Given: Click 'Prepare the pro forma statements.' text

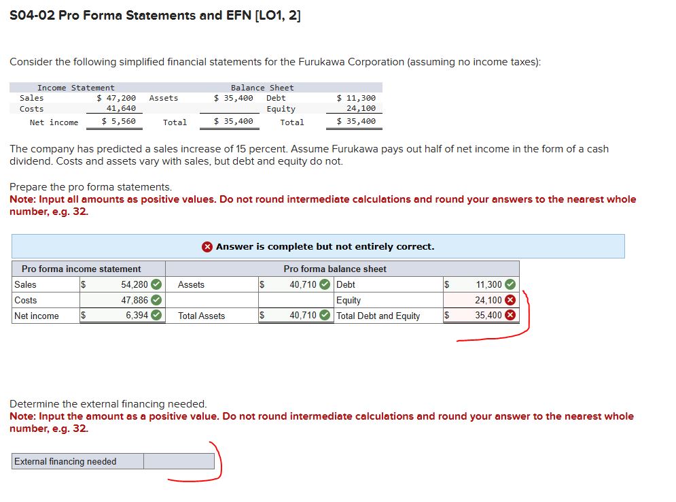Looking at the screenshot, I should tap(90, 187).
